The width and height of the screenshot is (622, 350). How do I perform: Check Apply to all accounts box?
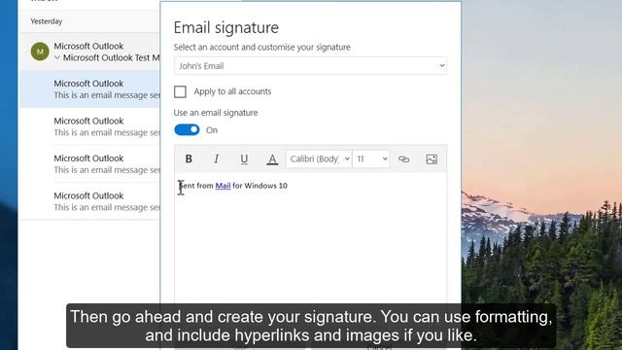click(x=180, y=91)
